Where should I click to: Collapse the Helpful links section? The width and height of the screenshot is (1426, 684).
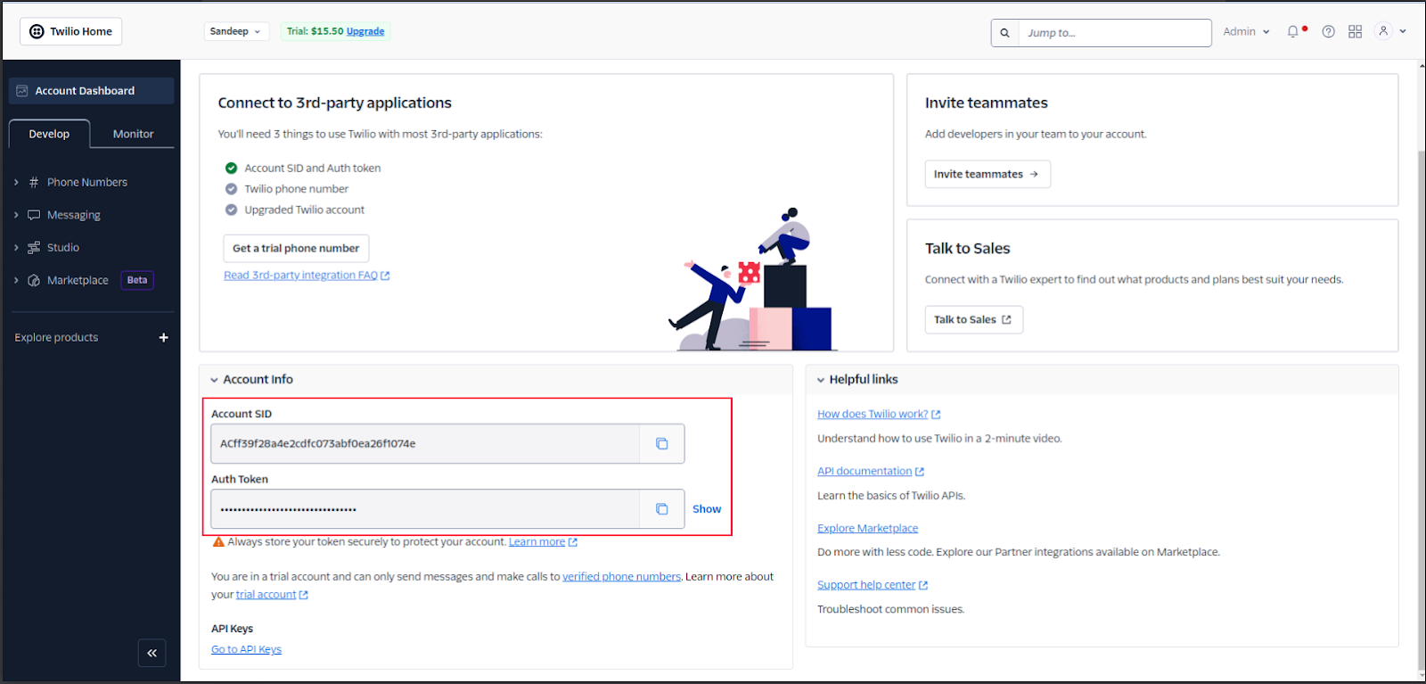[821, 380]
